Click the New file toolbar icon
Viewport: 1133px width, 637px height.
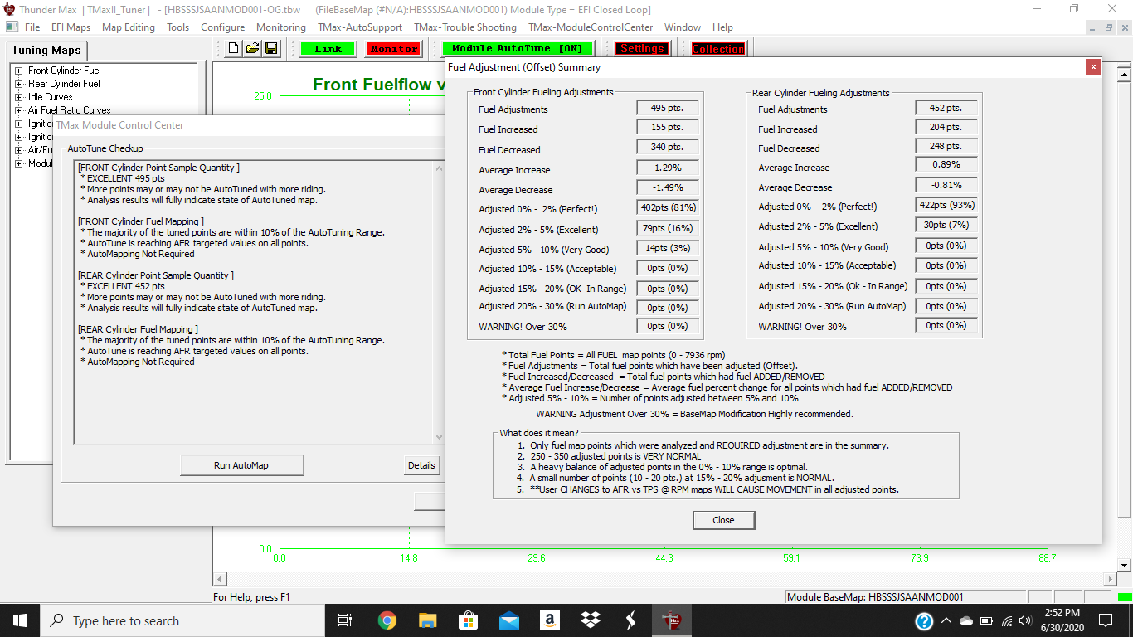tap(234, 49)
